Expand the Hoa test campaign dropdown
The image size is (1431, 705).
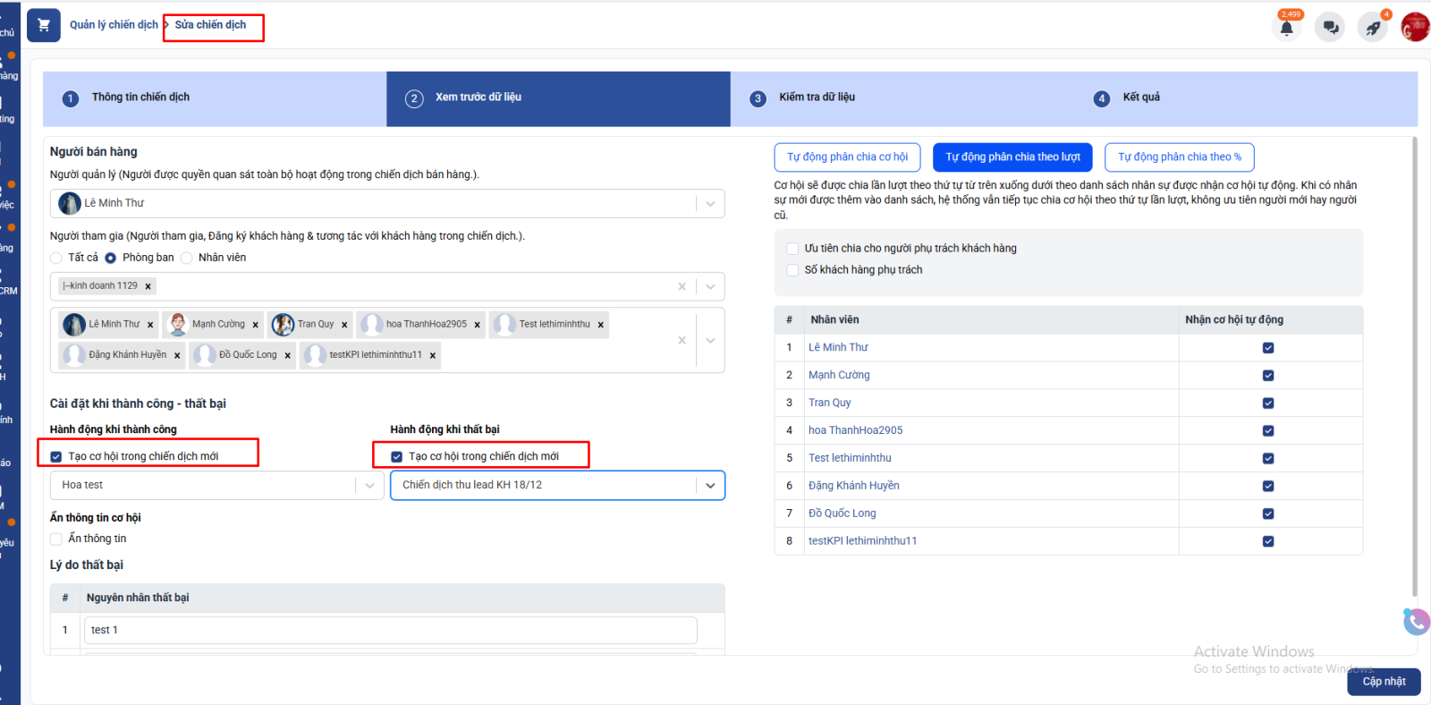pos(369,486)
